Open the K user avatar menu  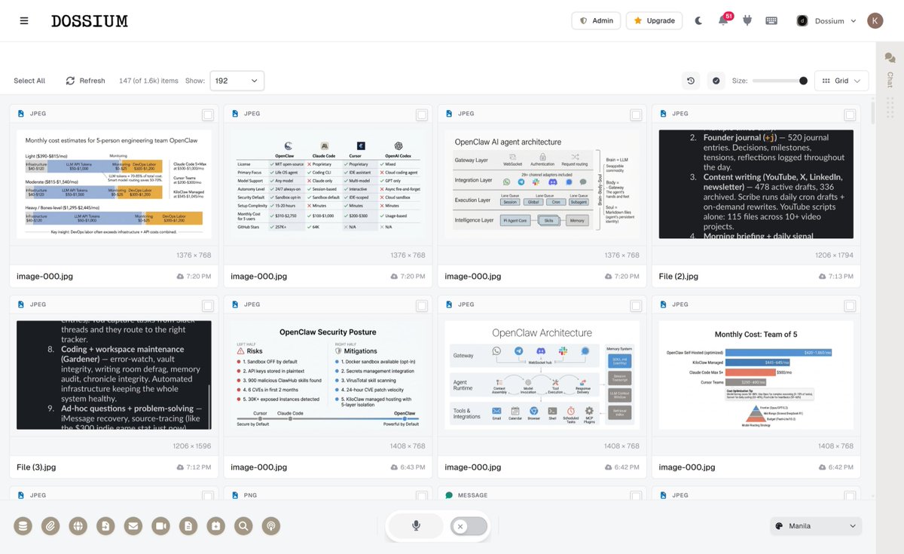(875, 21)
